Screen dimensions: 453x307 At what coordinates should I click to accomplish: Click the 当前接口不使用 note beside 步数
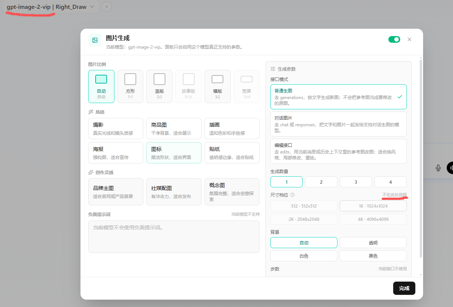coord(392,269)
